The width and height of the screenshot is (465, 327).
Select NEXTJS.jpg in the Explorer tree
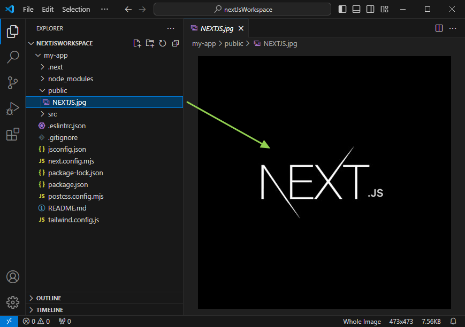coord(104,102)
